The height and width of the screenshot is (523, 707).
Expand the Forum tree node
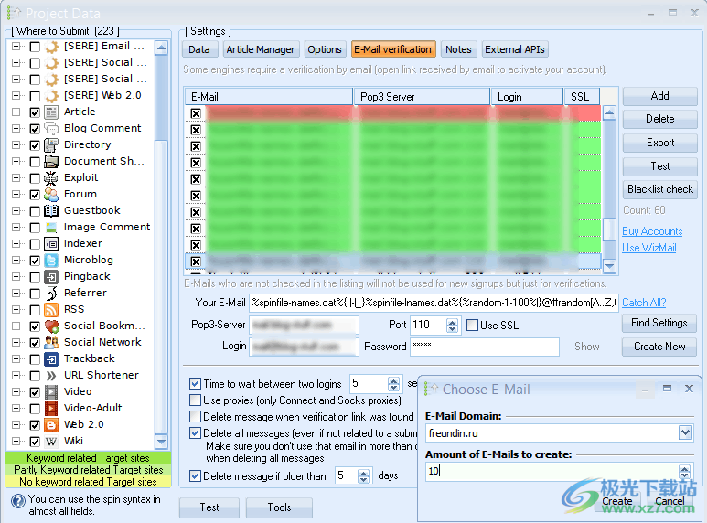pos(16,195)
